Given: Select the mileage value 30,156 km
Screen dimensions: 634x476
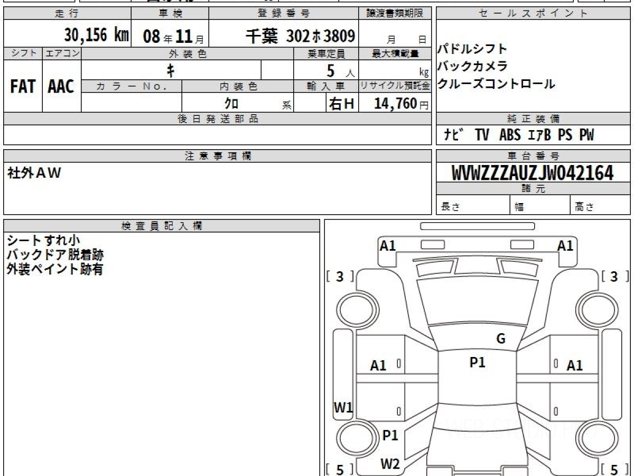Looking at the screenshot, I should (97, 36).
